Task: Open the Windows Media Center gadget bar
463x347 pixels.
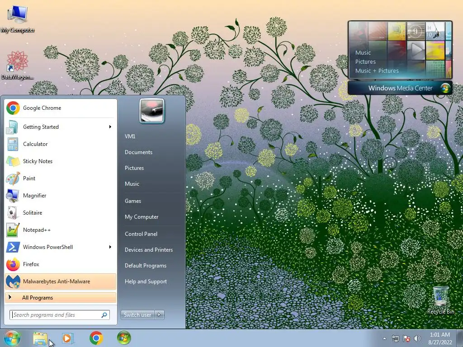Action: coord(400,88)
